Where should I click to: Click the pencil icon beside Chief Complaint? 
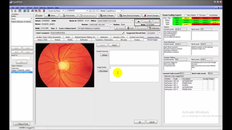(123, 33)
